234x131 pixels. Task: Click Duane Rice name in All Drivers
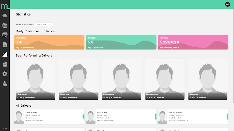tap(102, 112)
